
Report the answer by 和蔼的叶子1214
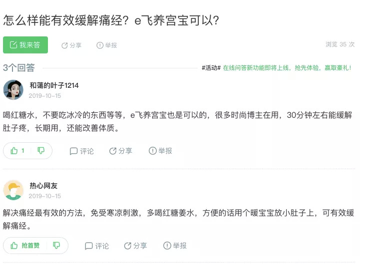(160, 151)
